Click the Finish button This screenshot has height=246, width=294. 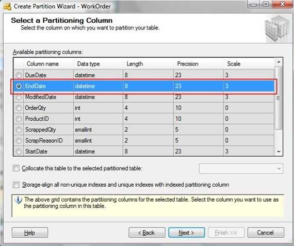pos(226,233)
